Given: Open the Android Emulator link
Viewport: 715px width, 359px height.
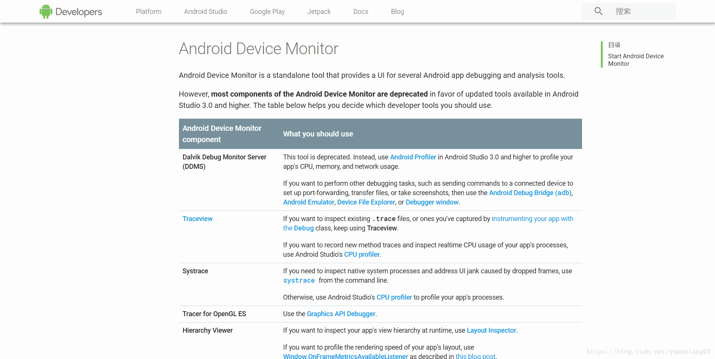Looking at the screenshot, I should coord(309,202).
